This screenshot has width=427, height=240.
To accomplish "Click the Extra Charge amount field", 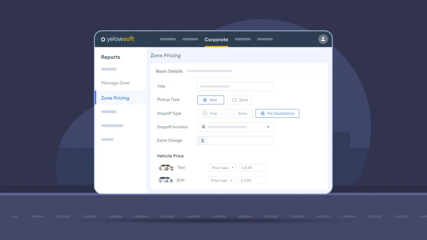I will point(240,141).
